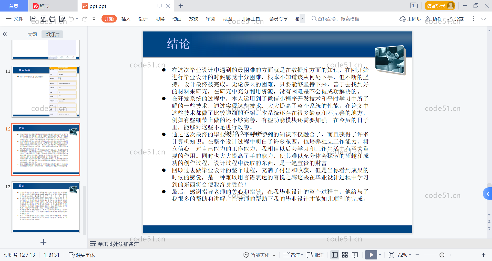Click the Print icon
Screen dimensions: 492x261
(53, 19)
